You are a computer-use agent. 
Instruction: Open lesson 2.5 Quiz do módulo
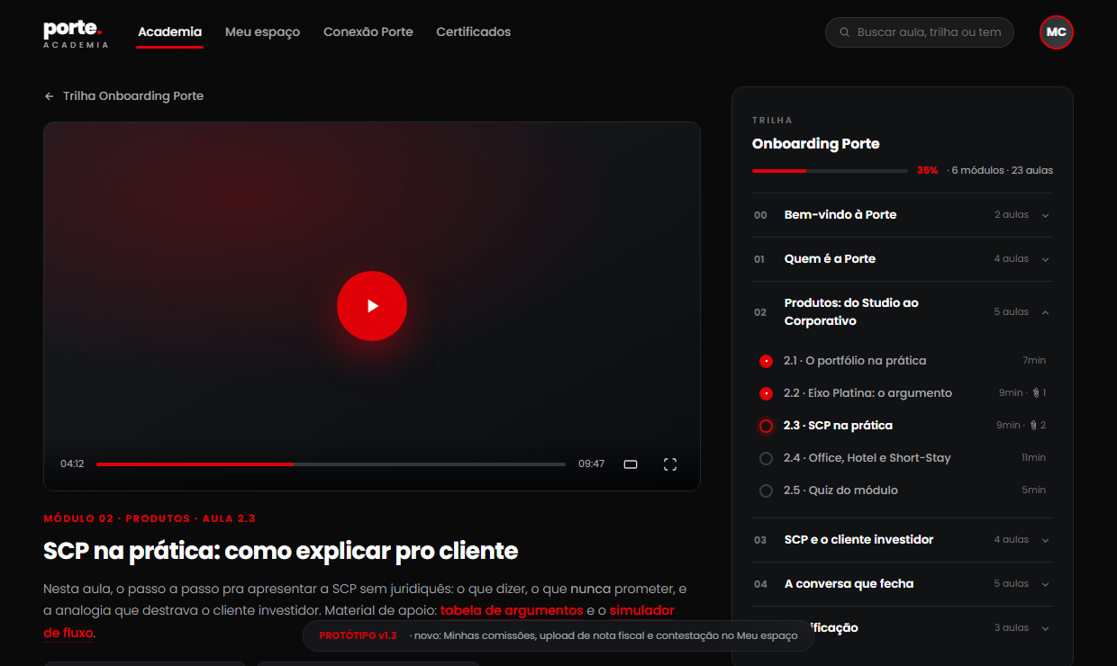click(902, 490)
